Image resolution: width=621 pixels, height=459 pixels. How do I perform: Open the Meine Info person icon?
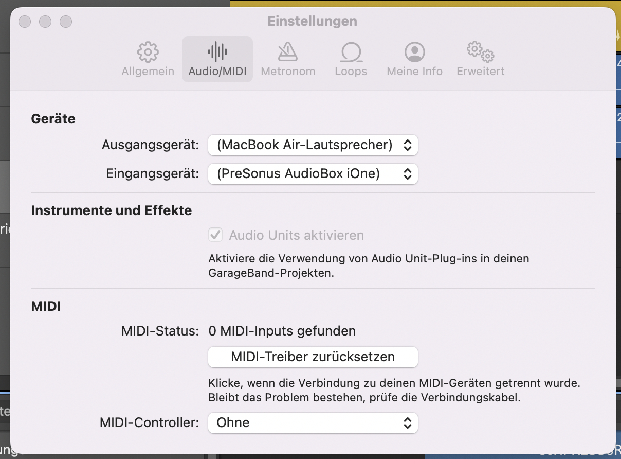coord(414,52)
